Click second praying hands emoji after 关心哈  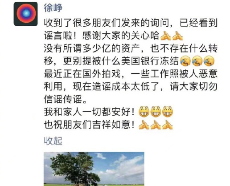click(177, 36)
